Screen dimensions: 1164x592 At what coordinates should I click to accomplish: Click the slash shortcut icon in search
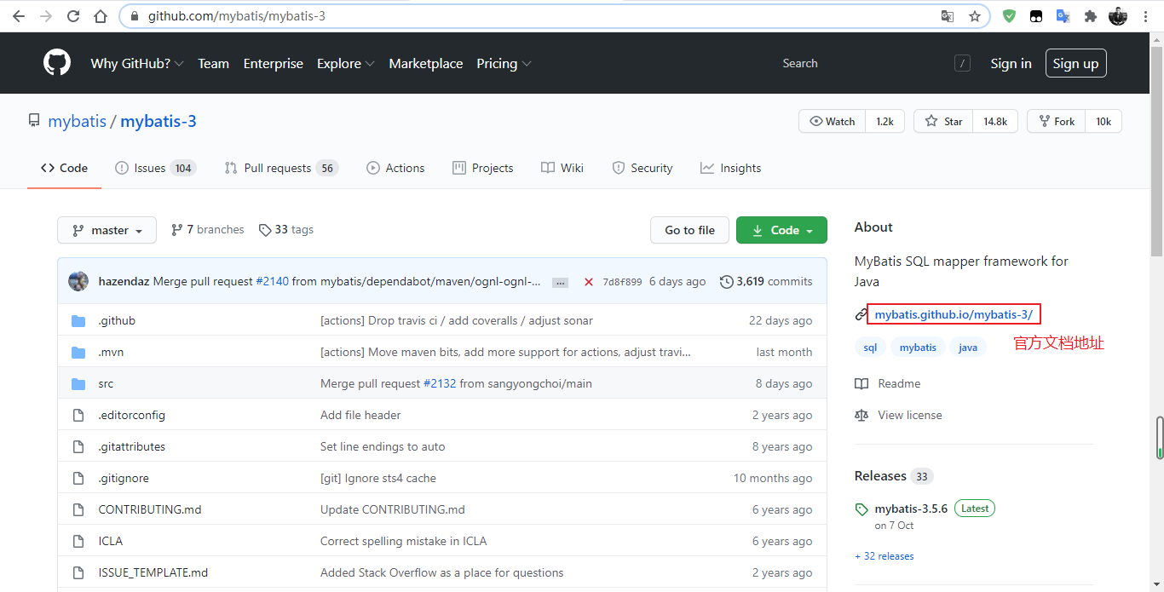click(962, 63)
